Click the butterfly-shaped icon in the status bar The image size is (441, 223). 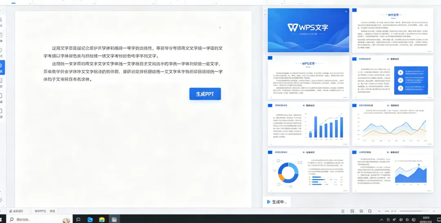(343, 211)
